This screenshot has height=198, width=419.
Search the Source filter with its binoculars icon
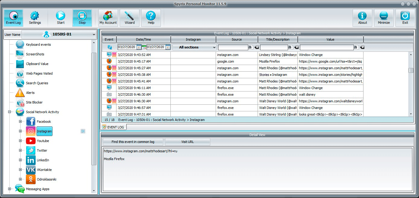pos(250,47)
